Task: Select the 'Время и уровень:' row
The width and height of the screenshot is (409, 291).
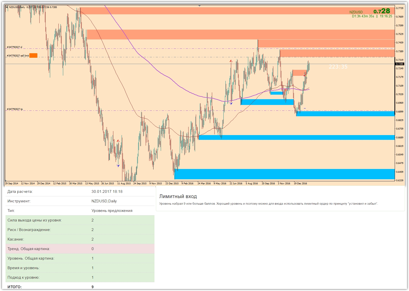Action: click(80, 268)
